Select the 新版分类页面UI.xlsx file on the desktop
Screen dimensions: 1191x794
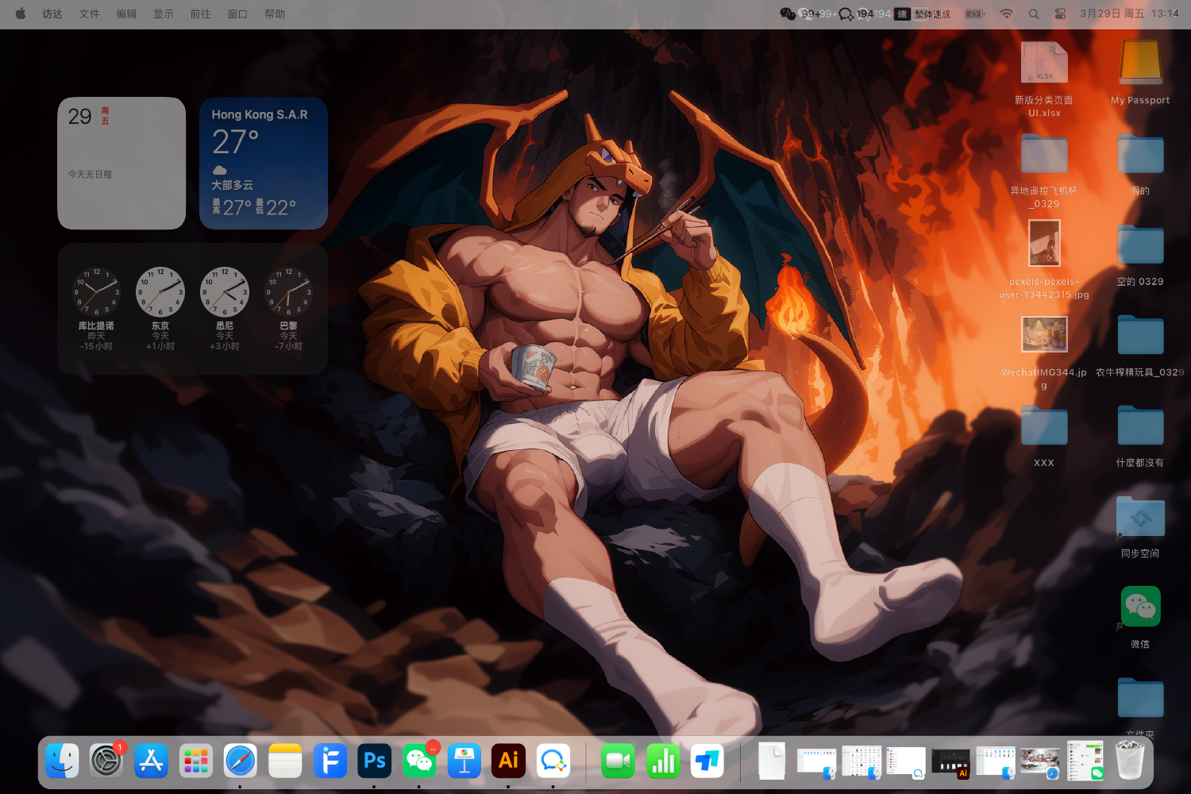point(1044,64)
